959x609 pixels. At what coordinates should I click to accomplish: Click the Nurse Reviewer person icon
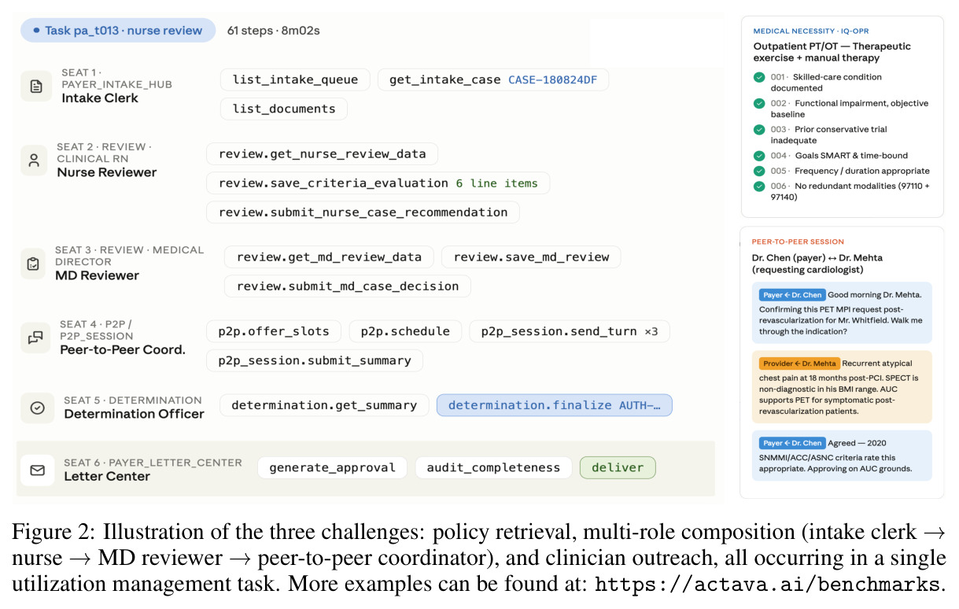coord(34,161)
